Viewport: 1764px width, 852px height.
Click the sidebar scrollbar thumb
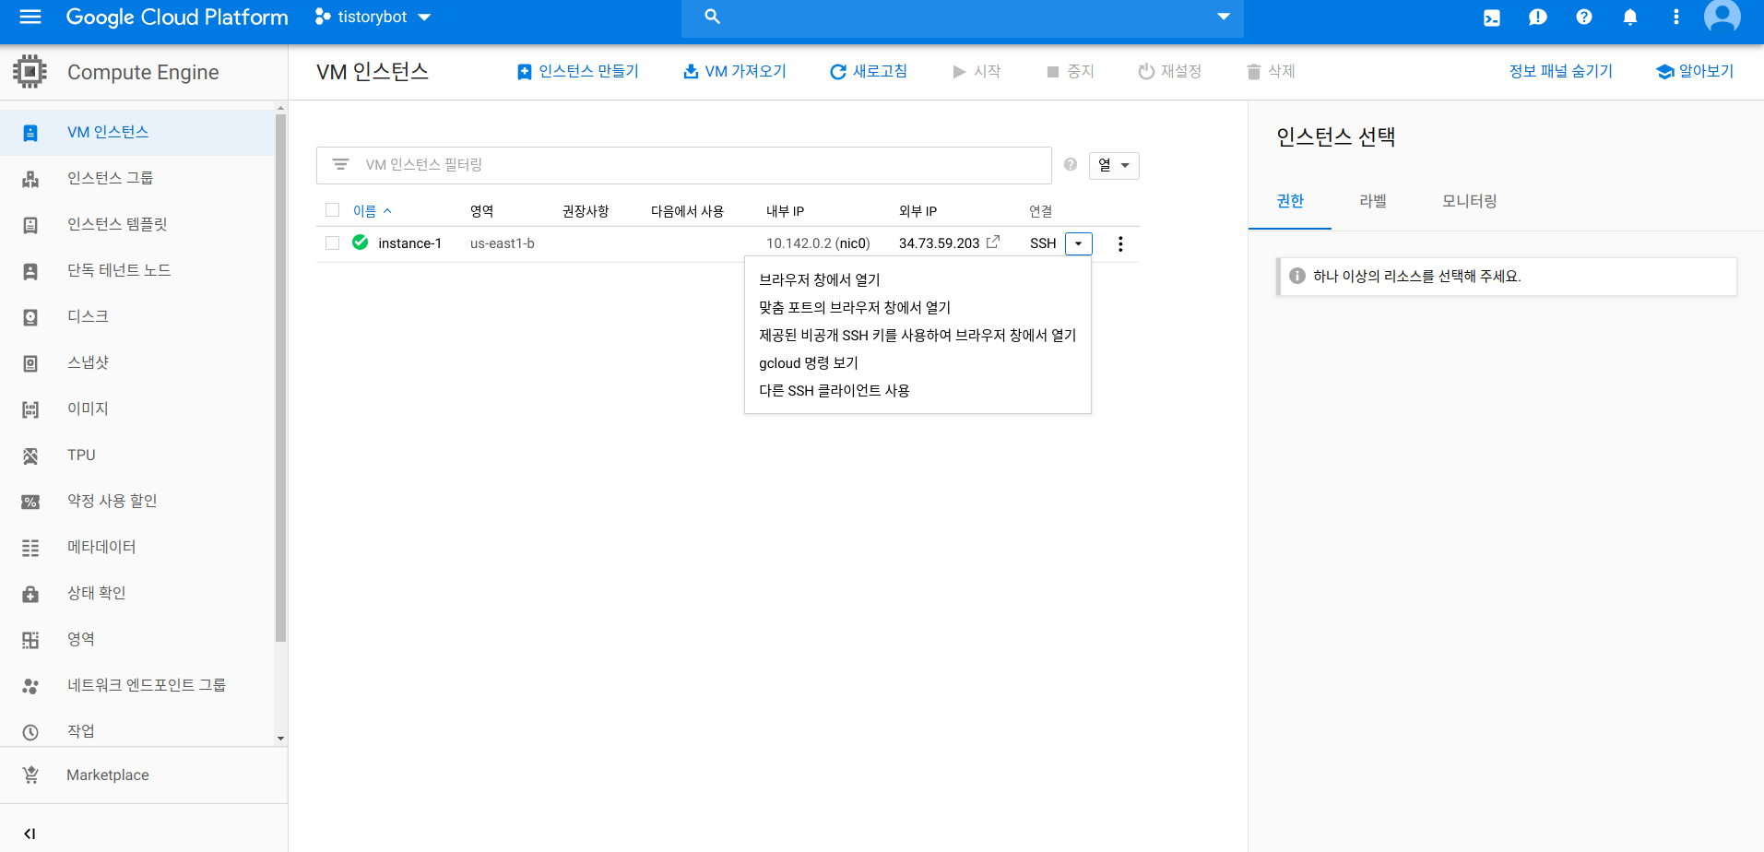pyautogui.click(x=280, y=377)
